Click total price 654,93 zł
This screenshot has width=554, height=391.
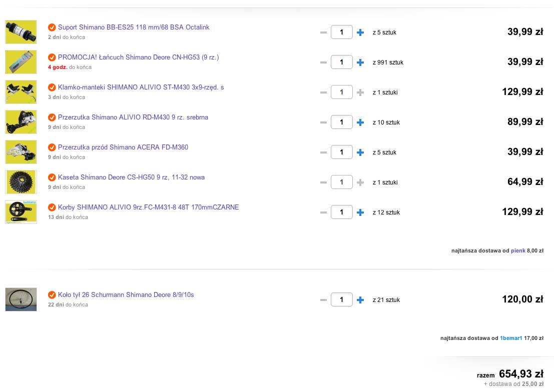pos(521,373)
